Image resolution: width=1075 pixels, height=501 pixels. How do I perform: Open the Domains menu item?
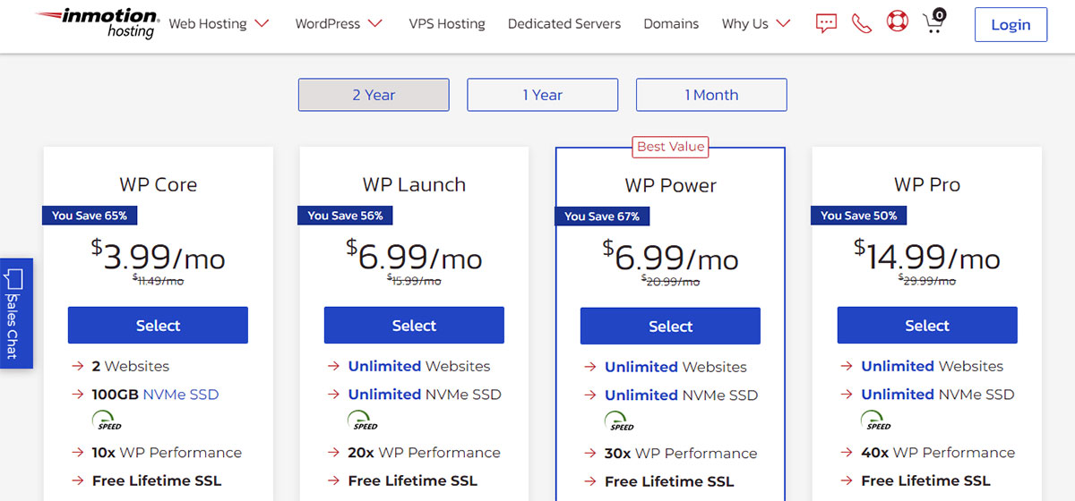click(x=671, y=24)
